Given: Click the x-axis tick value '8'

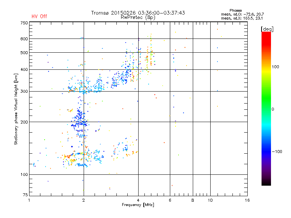Looking at the screenshot, I should point(193,200).
